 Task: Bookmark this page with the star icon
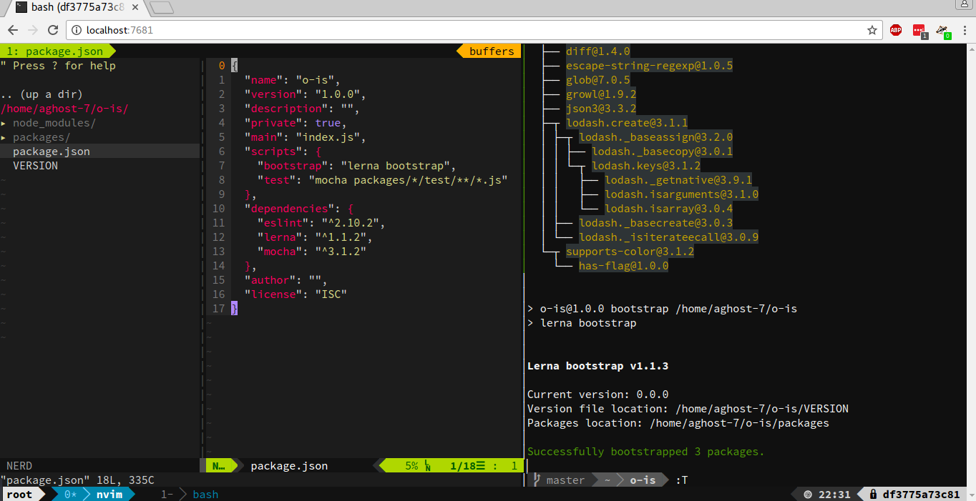[x=872, y=30]
